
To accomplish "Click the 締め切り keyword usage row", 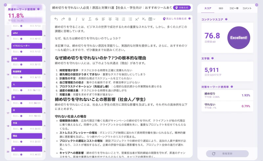I will pyautogui.click(x=227, y=95).
